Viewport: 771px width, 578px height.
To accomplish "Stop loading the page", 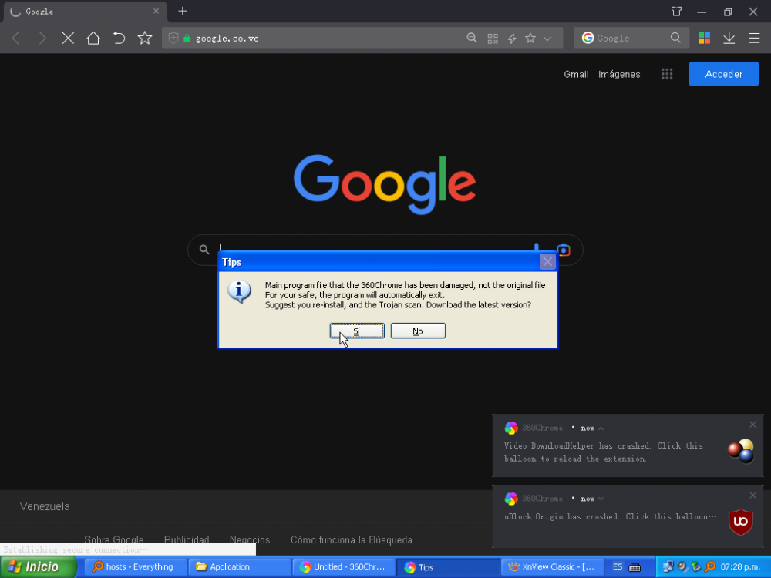I will (68, 38).
